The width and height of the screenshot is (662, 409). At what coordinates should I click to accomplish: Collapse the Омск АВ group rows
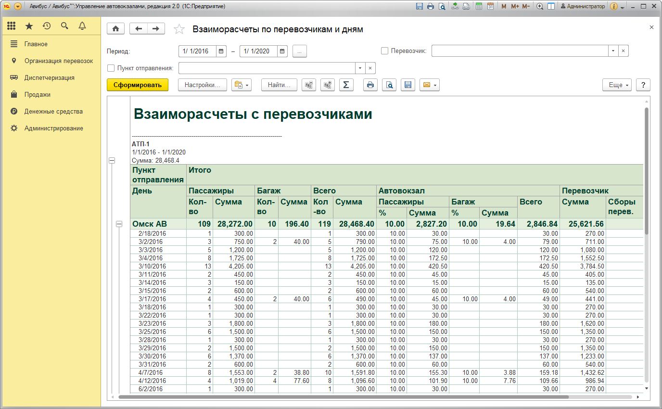coord(119,224)
